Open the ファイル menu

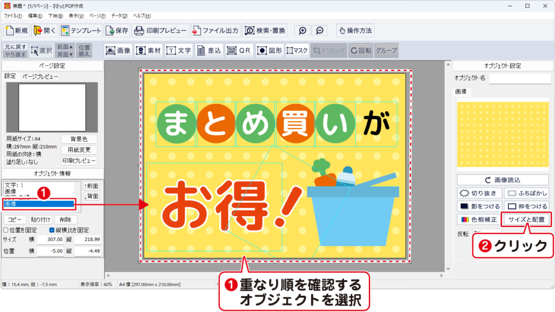13,16
